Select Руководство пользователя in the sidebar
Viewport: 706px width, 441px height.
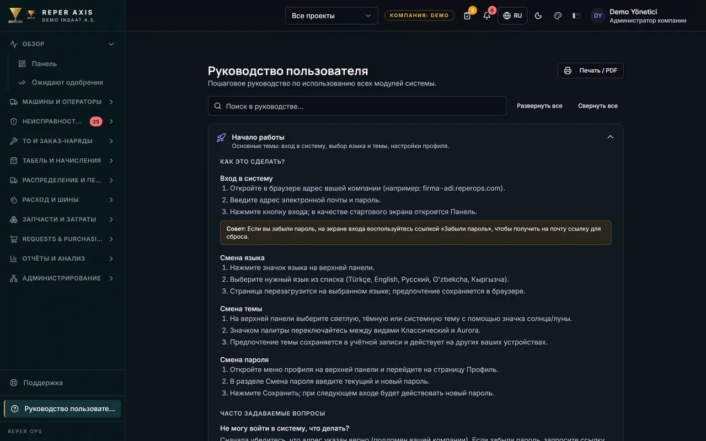coord(62,408)
